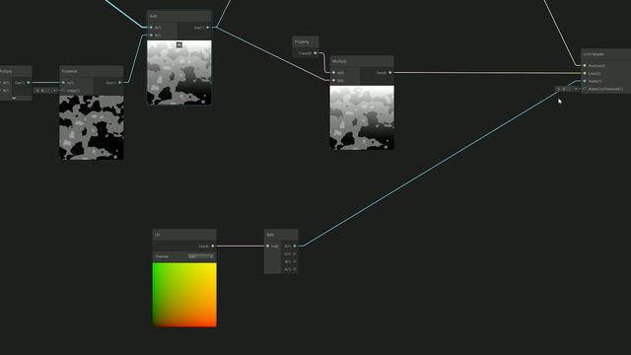Click the Posterize node preview image
The width and height of the screenshot is (631, 355).
(92, 127)
